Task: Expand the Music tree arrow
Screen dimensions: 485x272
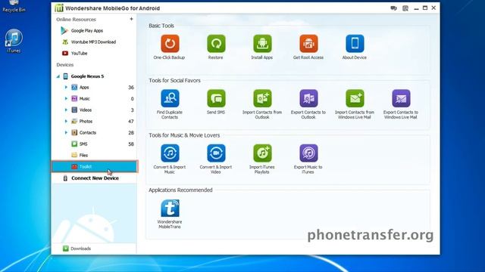Action: pos(66,99)
